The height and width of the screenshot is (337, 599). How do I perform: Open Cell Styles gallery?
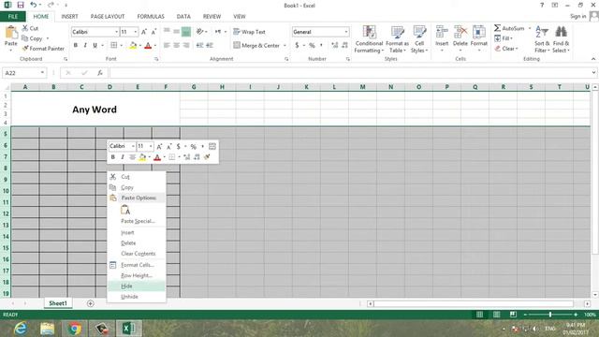tap(419, 39)
